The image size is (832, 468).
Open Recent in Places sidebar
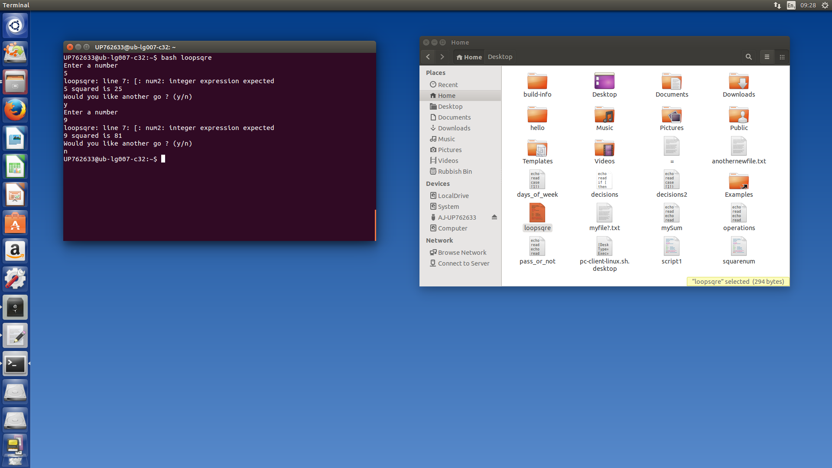[x=460, y=85]
